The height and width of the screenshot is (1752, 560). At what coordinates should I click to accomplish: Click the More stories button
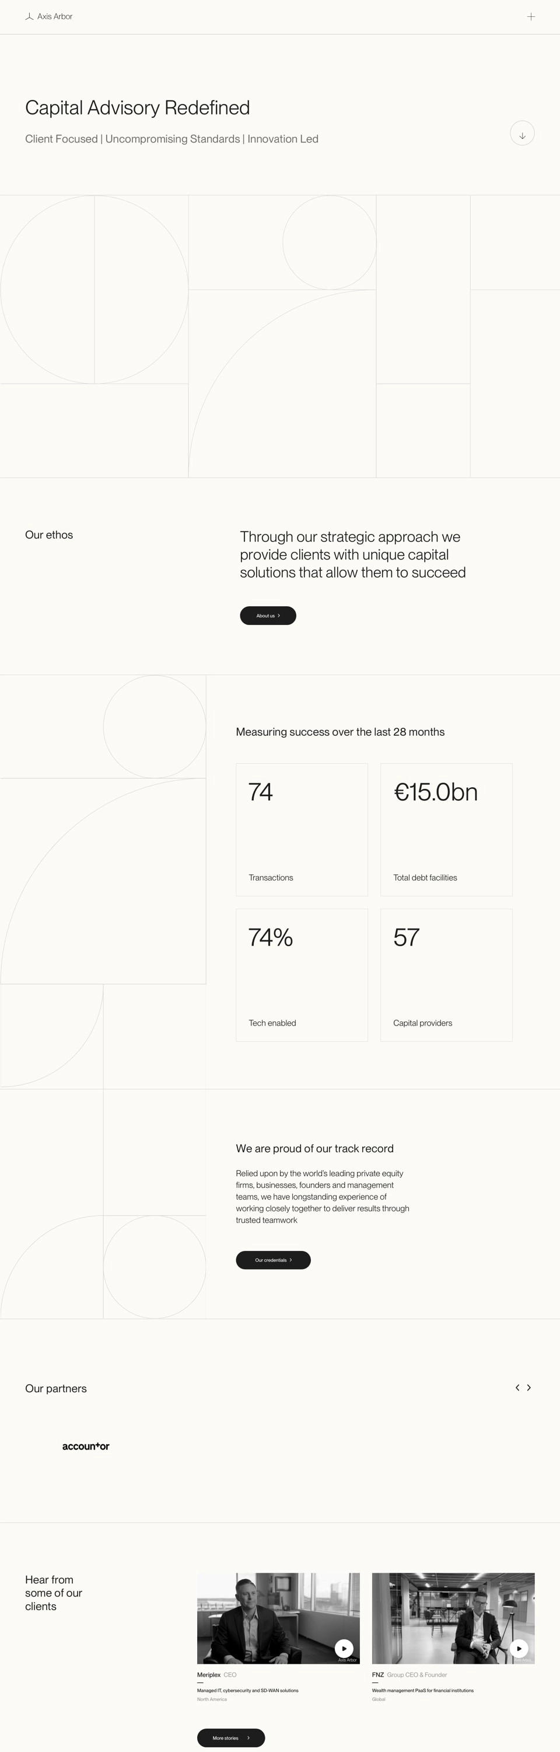coord(230,1738)
